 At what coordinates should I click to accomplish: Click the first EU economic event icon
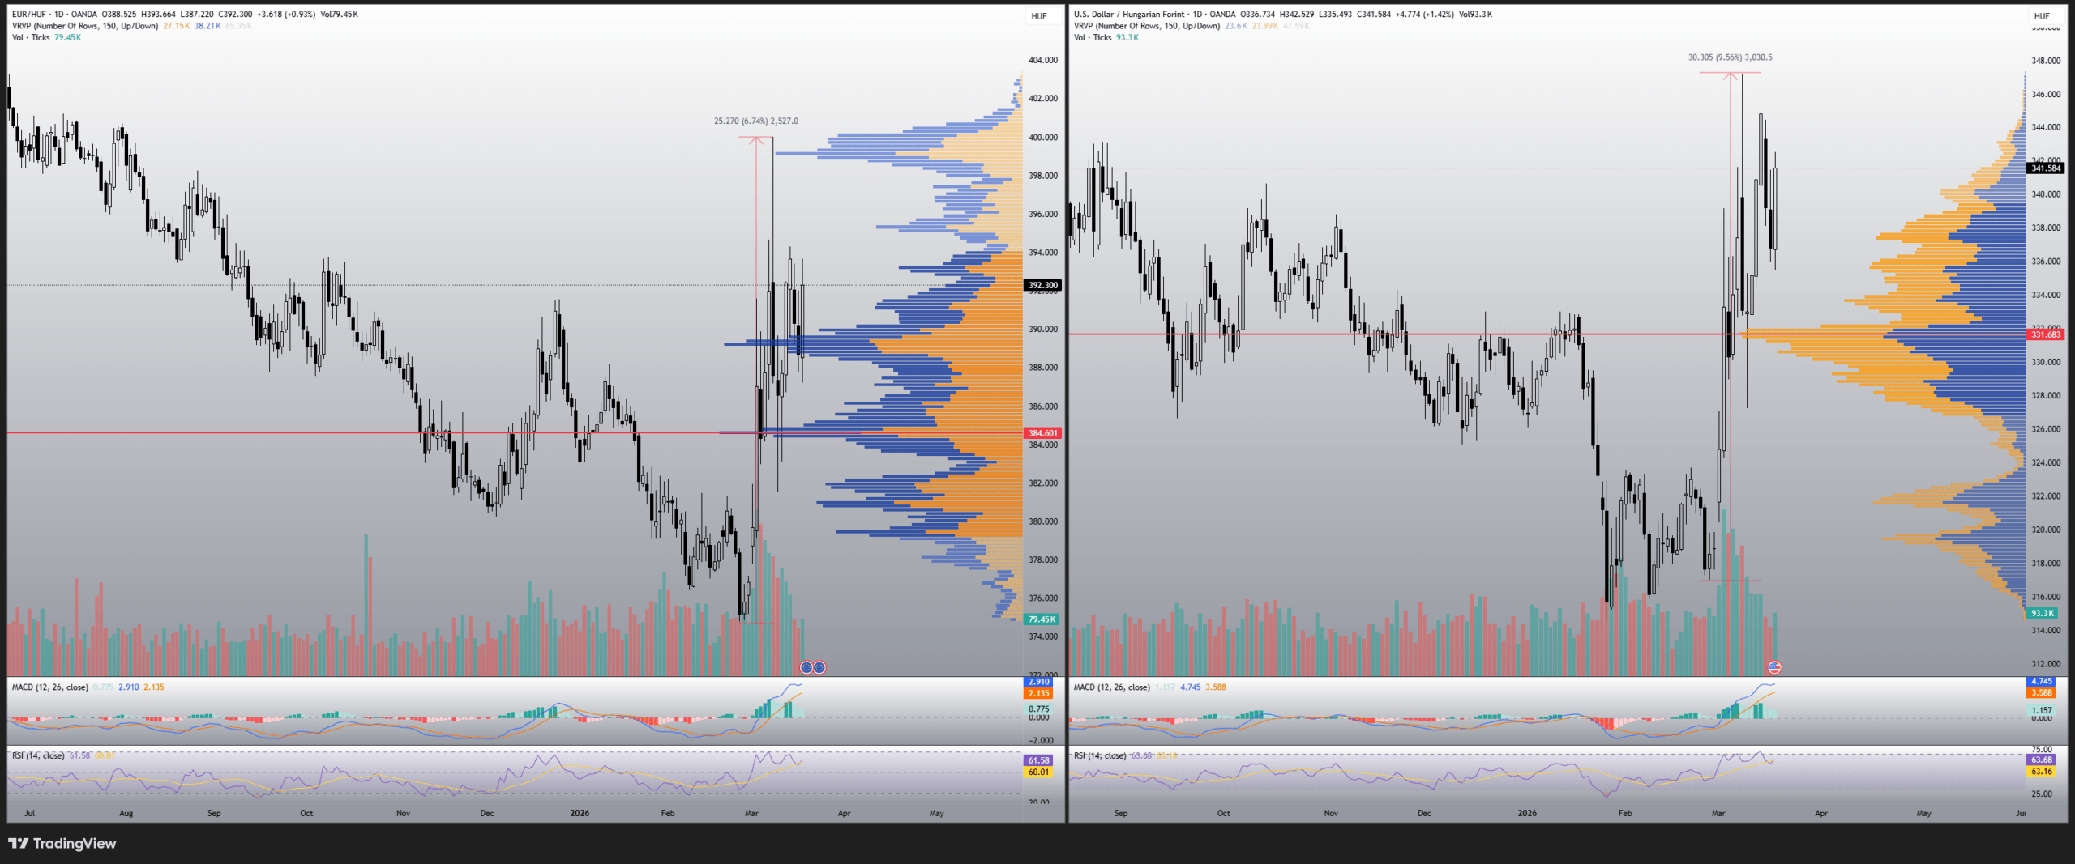806,667
